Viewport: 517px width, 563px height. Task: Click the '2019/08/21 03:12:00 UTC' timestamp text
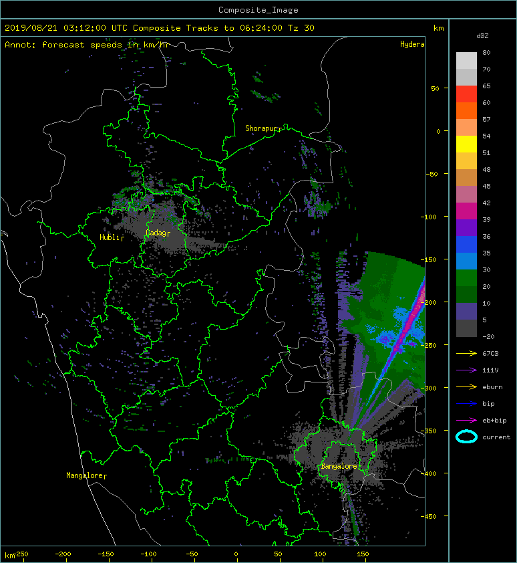pos(66,28)
